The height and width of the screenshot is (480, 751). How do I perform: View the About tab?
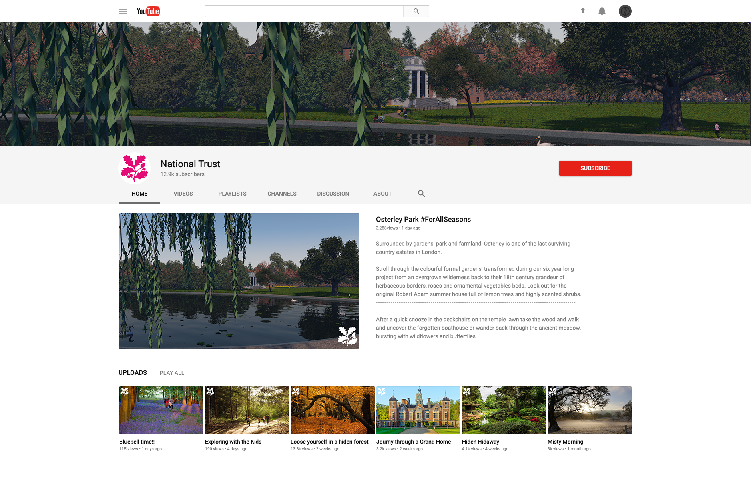click(382, 194)
